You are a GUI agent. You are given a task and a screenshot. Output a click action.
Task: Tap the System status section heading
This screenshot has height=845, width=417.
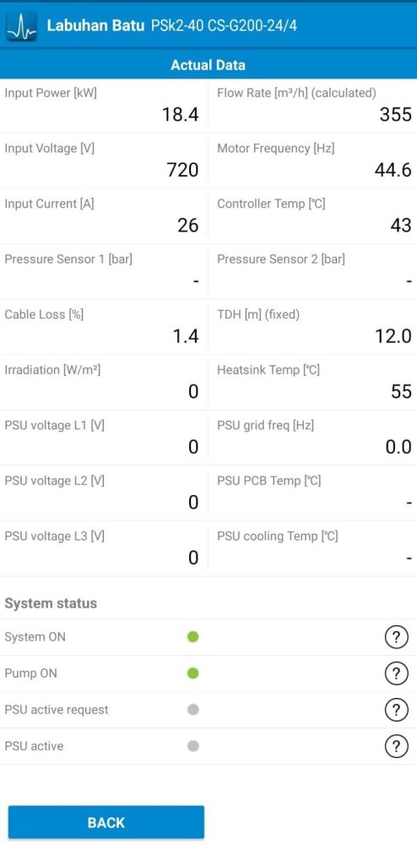[x=51, y=603]
